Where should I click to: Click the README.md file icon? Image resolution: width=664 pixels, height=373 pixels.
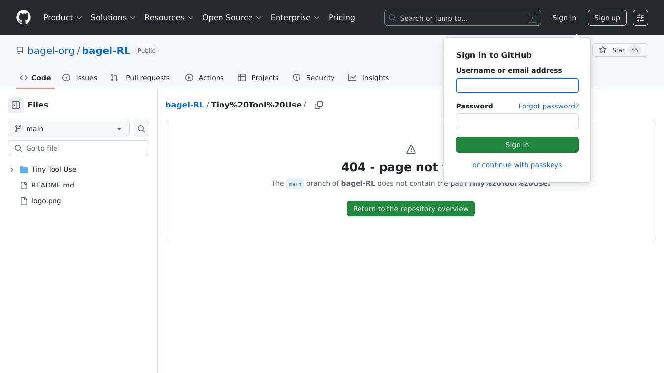click(24, 186)
